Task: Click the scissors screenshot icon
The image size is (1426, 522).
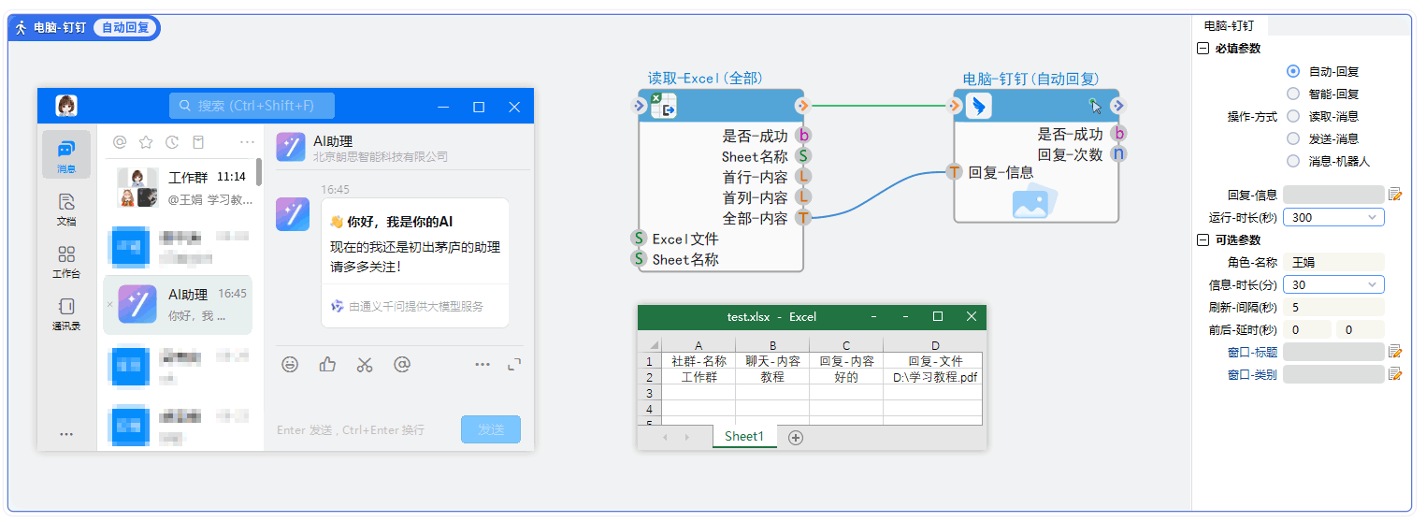Action: coord(365,365)
